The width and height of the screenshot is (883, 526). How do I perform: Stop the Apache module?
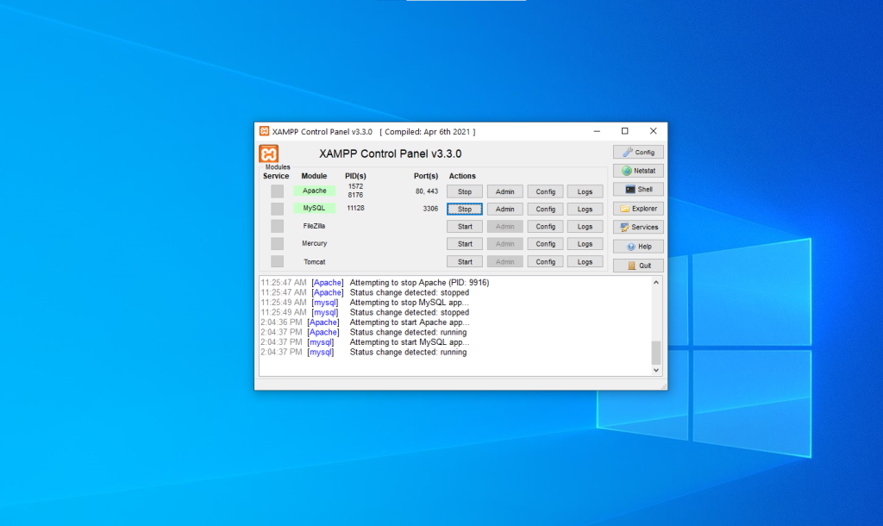465,191
